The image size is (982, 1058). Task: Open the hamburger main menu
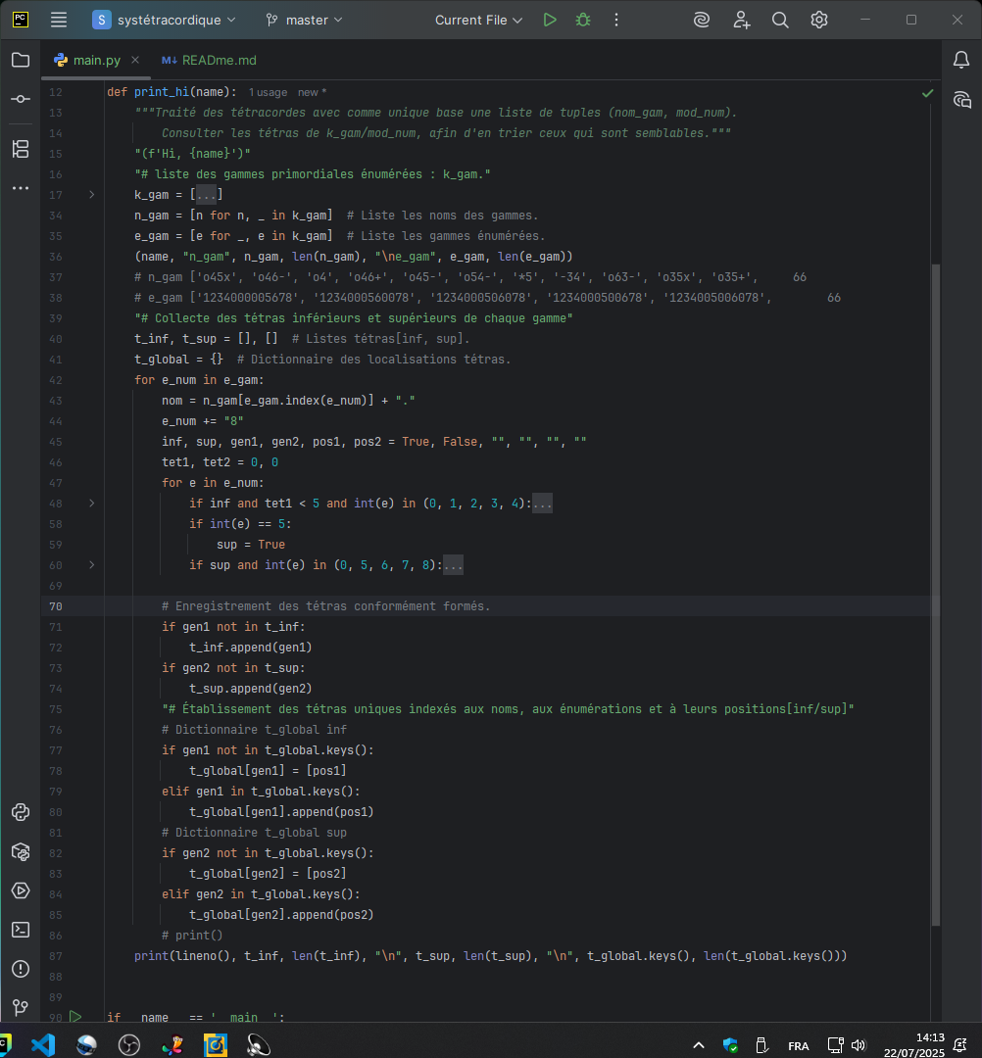coord(59,20)
